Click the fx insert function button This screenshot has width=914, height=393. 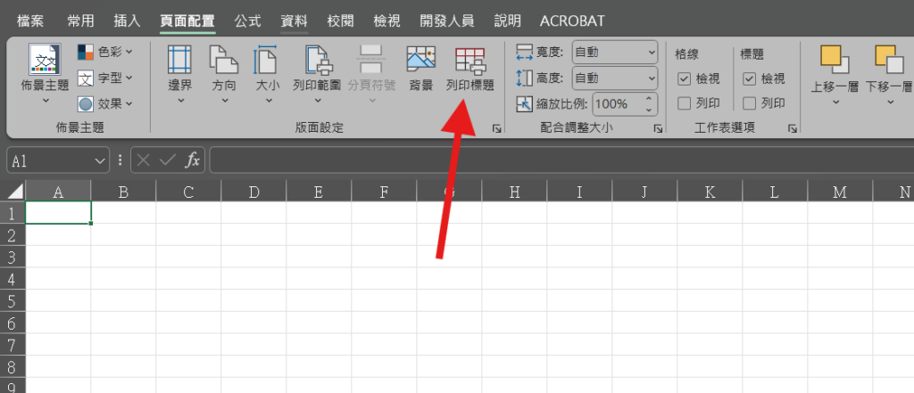pos(192,160)
